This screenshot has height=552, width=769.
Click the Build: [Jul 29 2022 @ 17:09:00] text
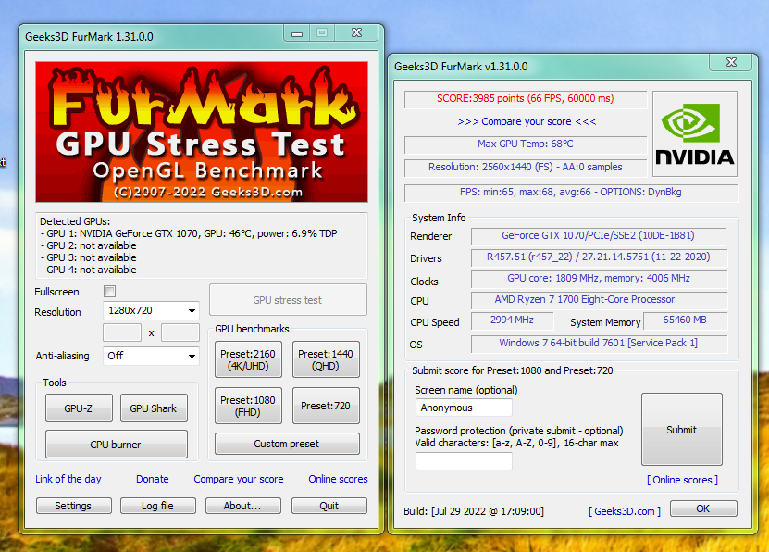click(x=474, y=511)
